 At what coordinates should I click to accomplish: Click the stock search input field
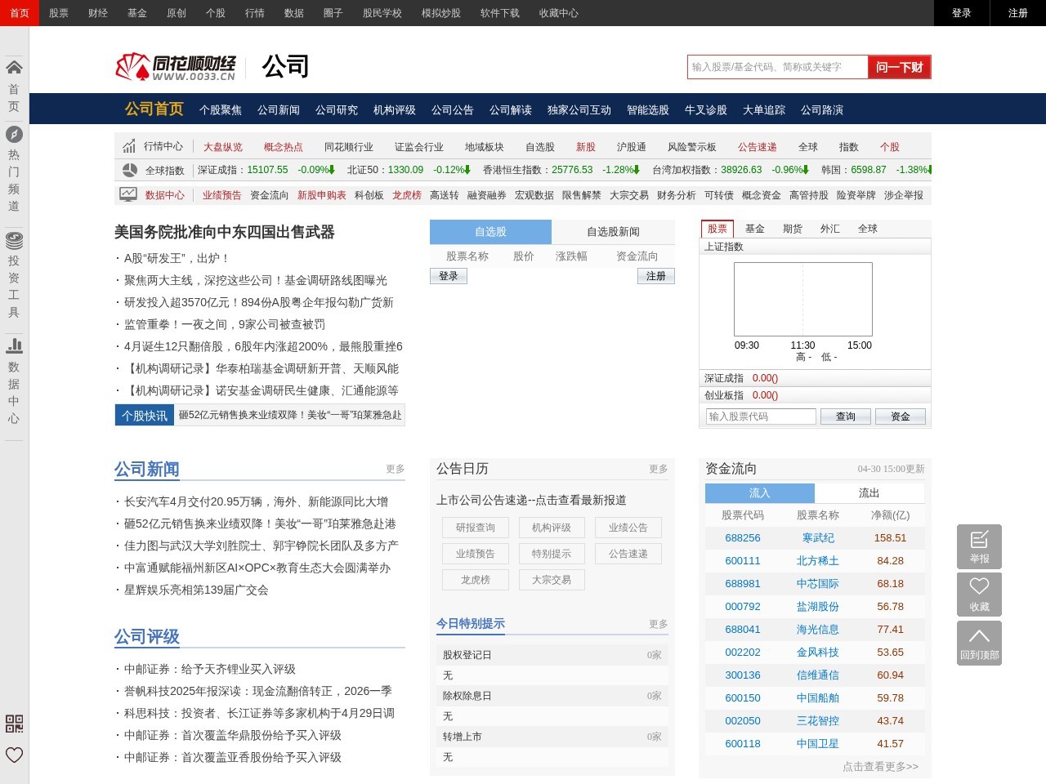(x=777, y=67)
